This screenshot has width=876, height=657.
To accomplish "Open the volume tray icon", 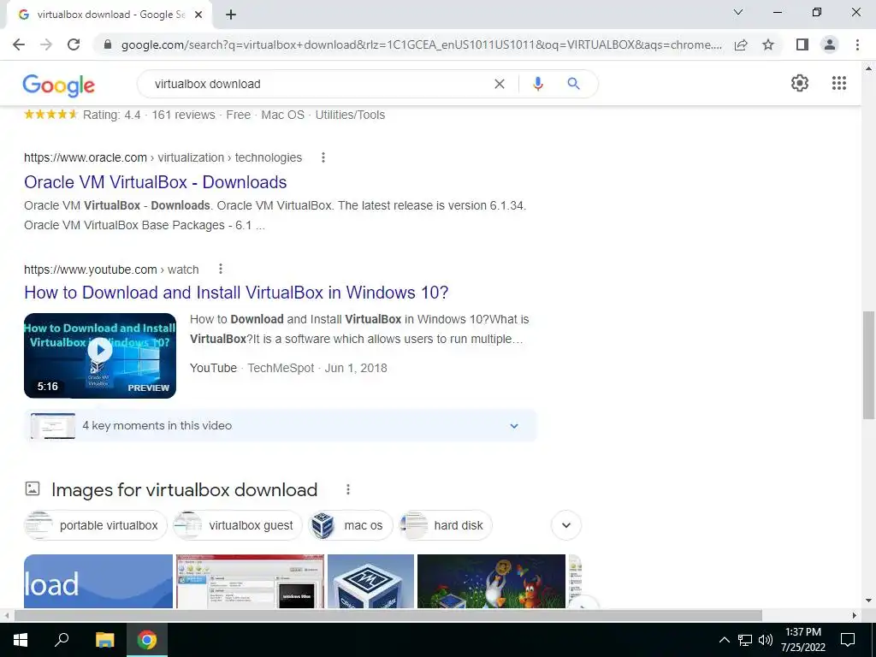I will pos(766,640).
